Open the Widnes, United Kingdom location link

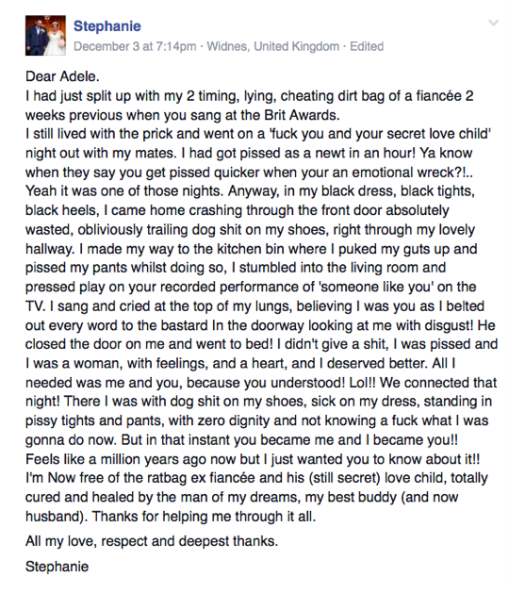click(x=273, y=46)
